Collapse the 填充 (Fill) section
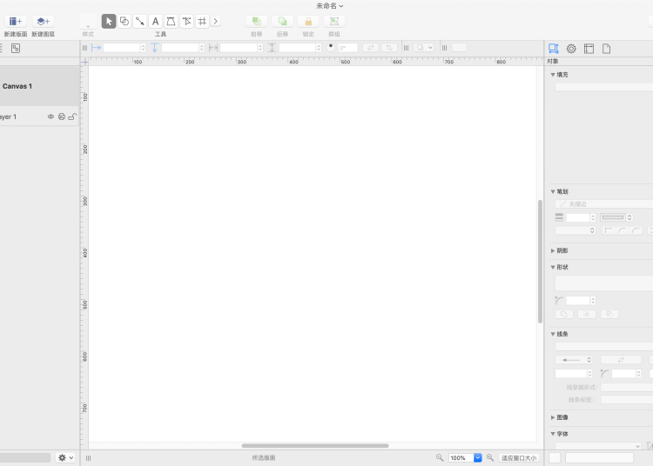 click(x=553, y=75)
